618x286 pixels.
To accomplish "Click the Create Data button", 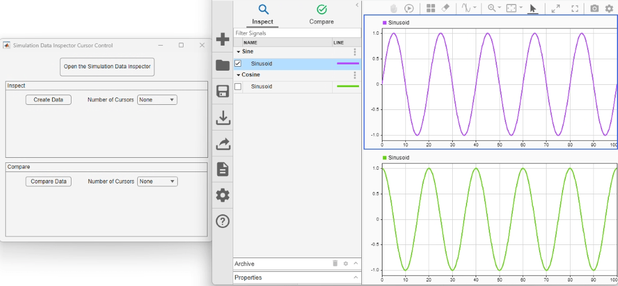I will (49, 100).
